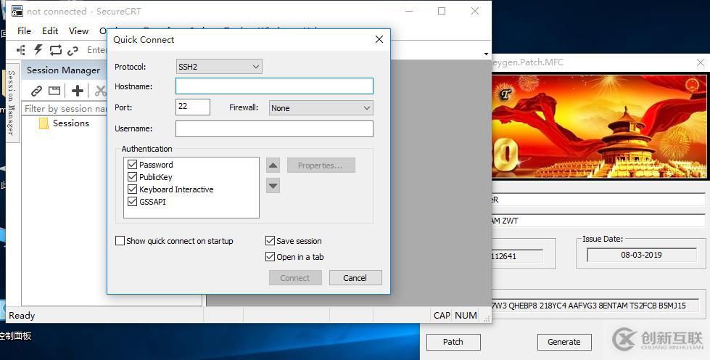Screen dimensions: 710x360
Task: Open Session Manager icon in SecureCRT toolbar
Action: pos(21,50)
